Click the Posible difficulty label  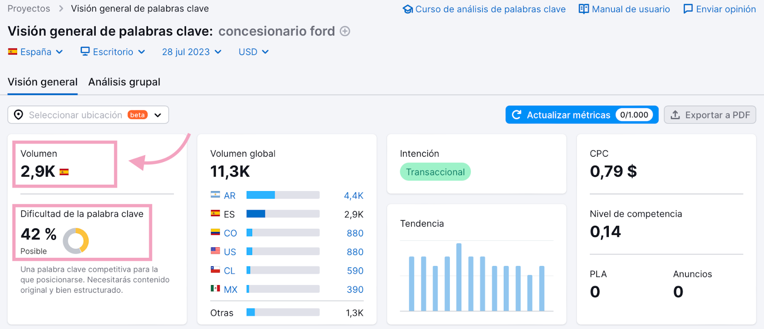(x=33, y=251)
